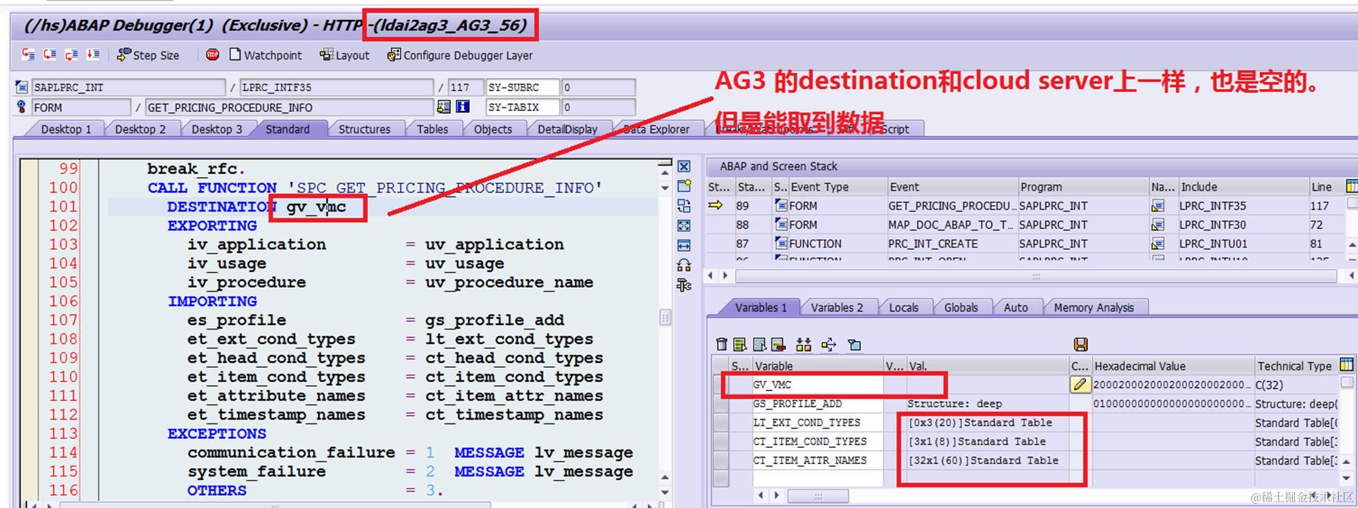Click the Full Screen tool icon
Image resolution: width=1358 pixels, height=508 pixels.
(x=684, y=225)
